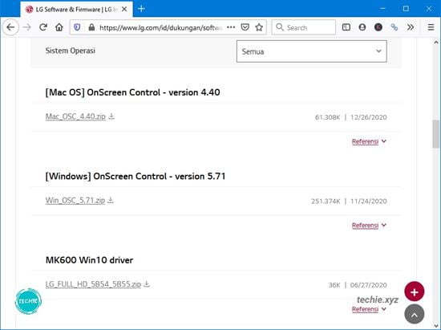441x330 pixels.
Task: Click the Sistem Operasi label
Action: coord(71,51)
